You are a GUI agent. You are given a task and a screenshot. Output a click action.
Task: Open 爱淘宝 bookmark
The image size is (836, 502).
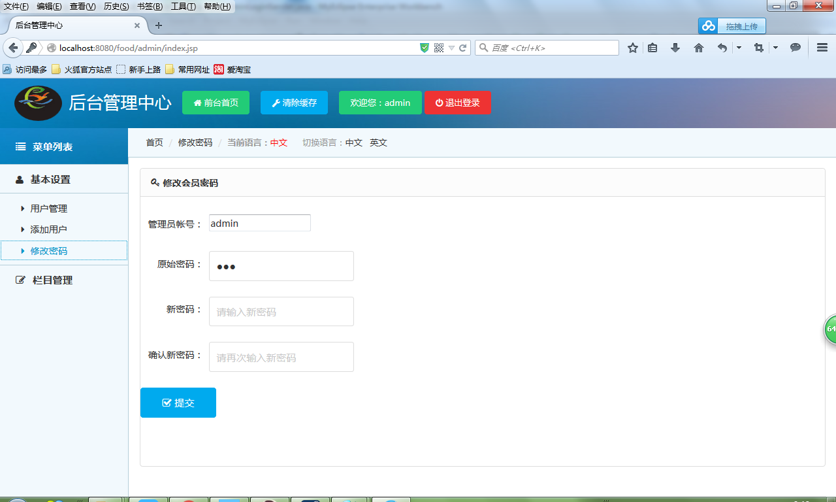[x=233, y=69]
